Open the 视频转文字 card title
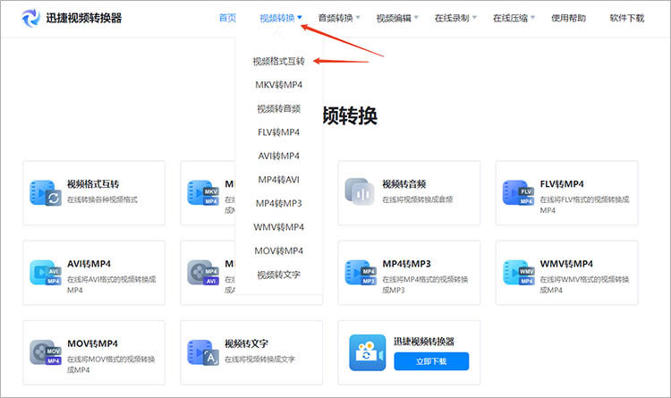This screenshot has height=398, width=671. [247, 343]
